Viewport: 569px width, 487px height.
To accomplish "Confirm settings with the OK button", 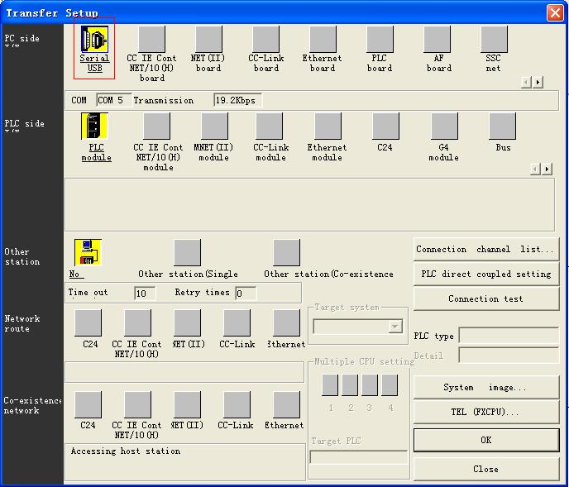I will pos(485,440).
